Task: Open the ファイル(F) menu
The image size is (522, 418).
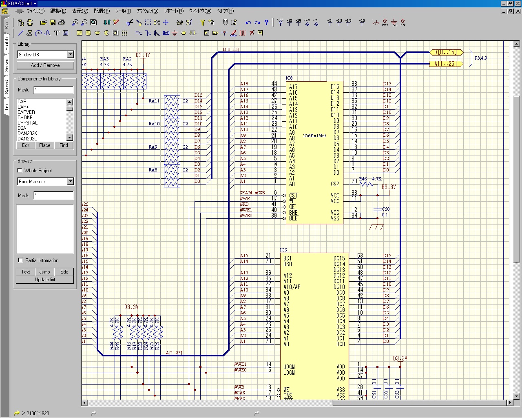Action: click(35, 11)
